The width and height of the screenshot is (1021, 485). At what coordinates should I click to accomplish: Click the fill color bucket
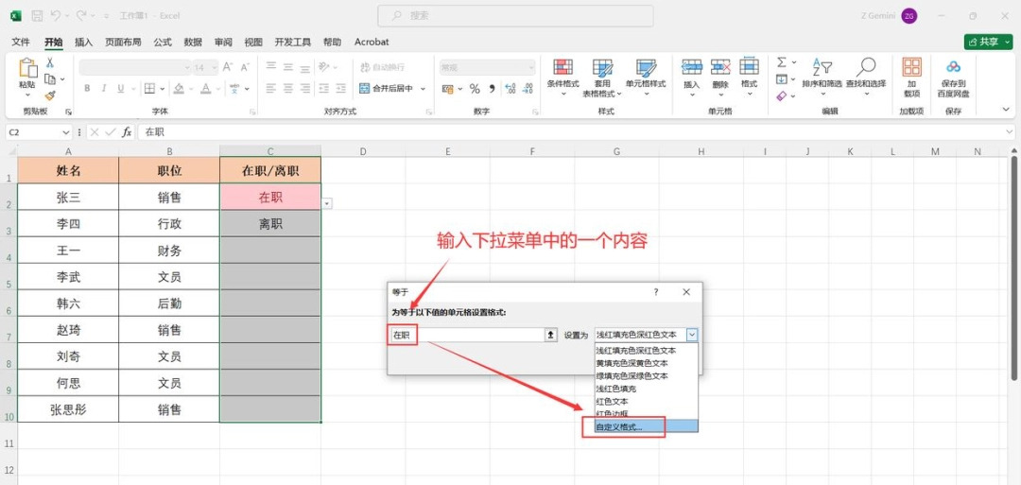[179, 89]
